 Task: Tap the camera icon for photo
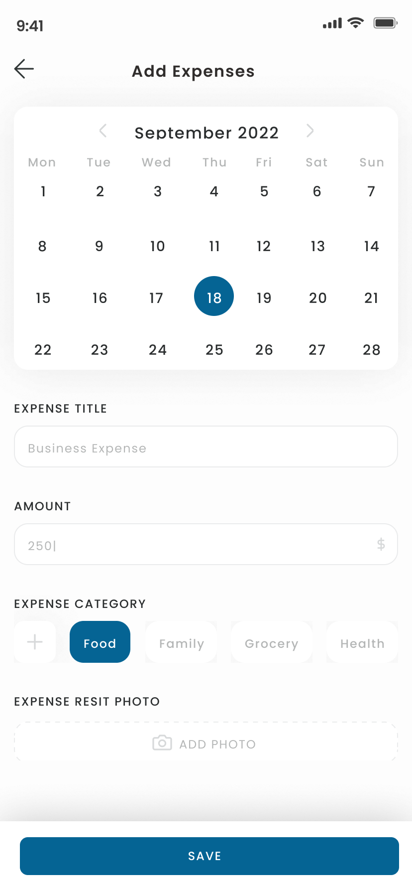pos(162,743)
